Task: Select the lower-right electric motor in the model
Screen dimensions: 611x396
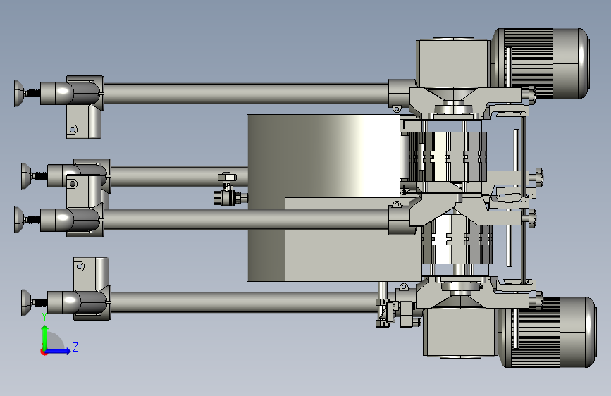Action: (547, 332)
